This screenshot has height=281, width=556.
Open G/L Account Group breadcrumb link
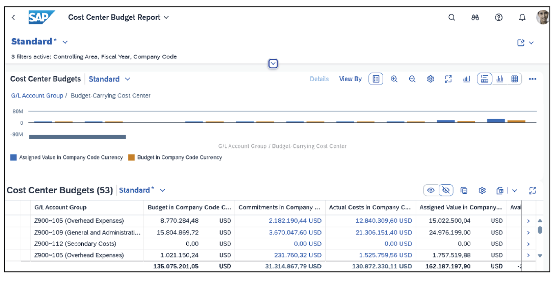[x=37, y=95]
